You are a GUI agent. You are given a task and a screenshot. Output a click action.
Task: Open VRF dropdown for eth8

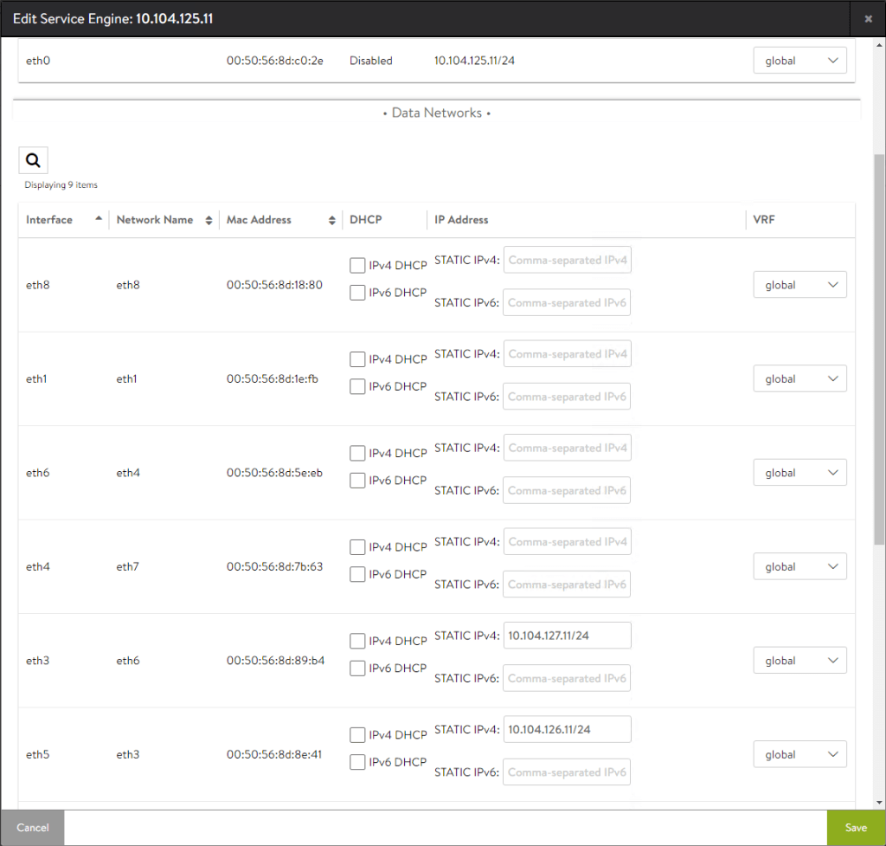(799, 285)
